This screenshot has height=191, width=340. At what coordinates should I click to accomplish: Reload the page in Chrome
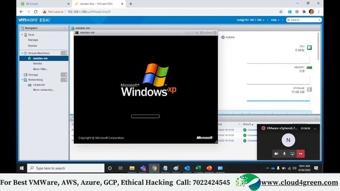pos(36,12)
